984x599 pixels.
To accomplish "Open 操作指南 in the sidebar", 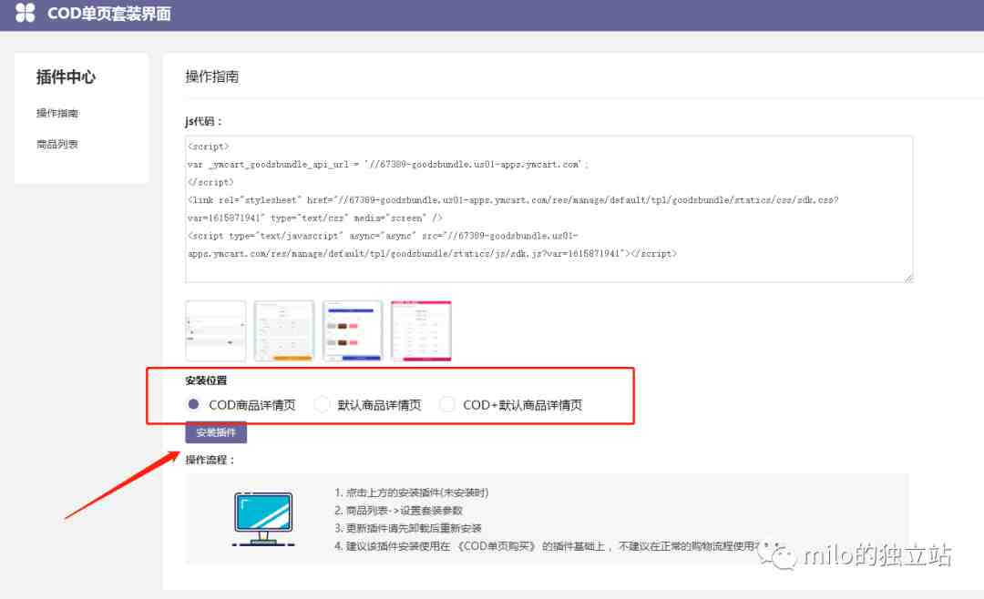I will pos(57,113).
